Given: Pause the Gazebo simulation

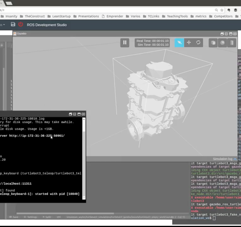Looking at the screenshot, I should point(125,43).
